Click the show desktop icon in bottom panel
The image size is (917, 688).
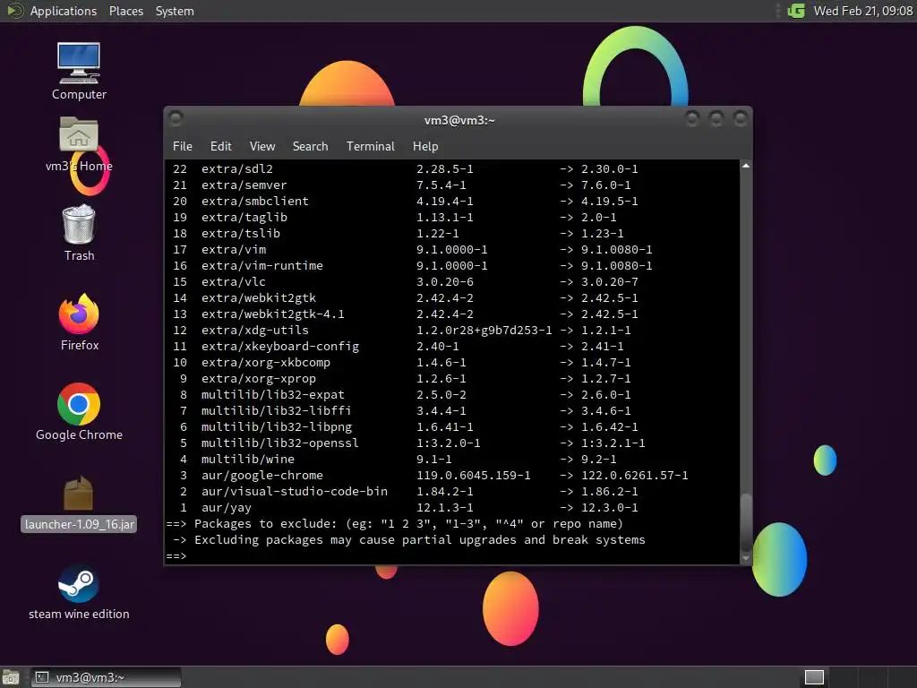coord(10,677)
